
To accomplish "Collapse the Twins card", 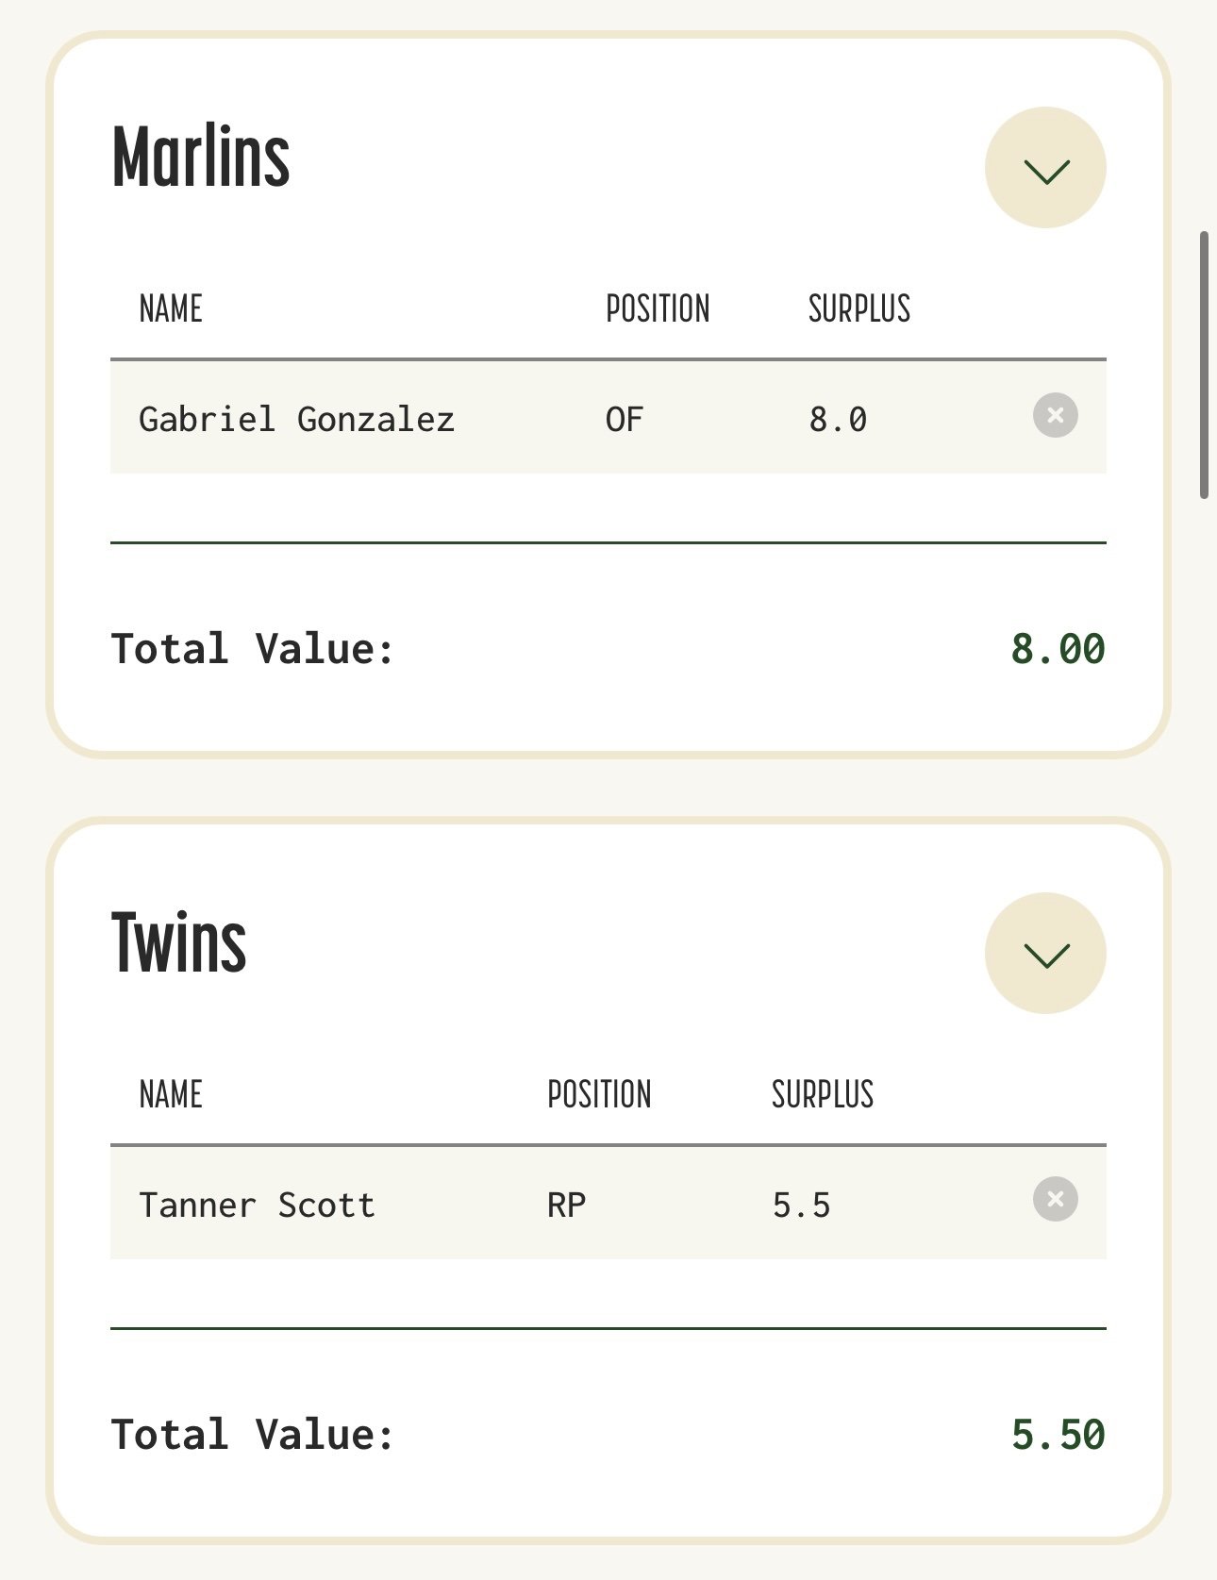I will (1045, 954).
